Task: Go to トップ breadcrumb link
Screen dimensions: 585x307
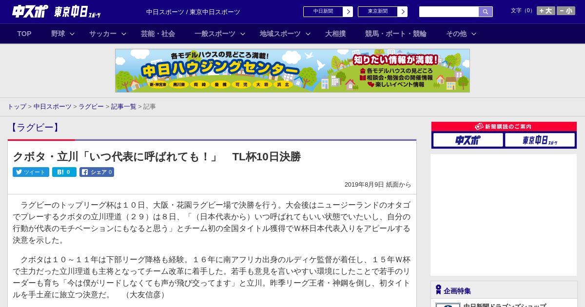Action: coord(17,106)
